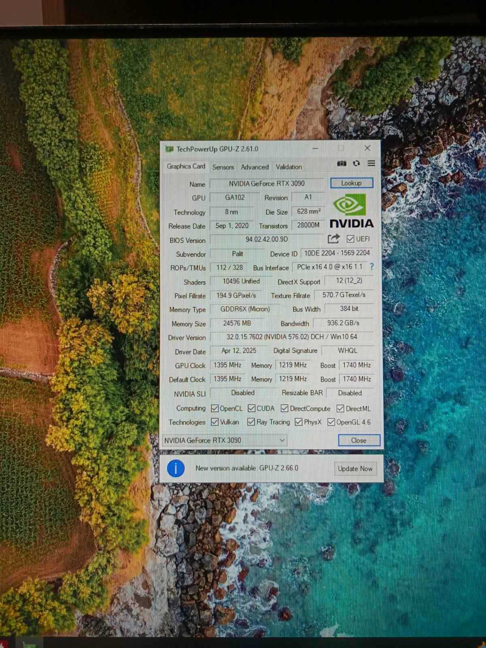This screenshot has width=486, height=648.
Task: Toggle the DirectCompute checkbox
Action: click(284, 408)
